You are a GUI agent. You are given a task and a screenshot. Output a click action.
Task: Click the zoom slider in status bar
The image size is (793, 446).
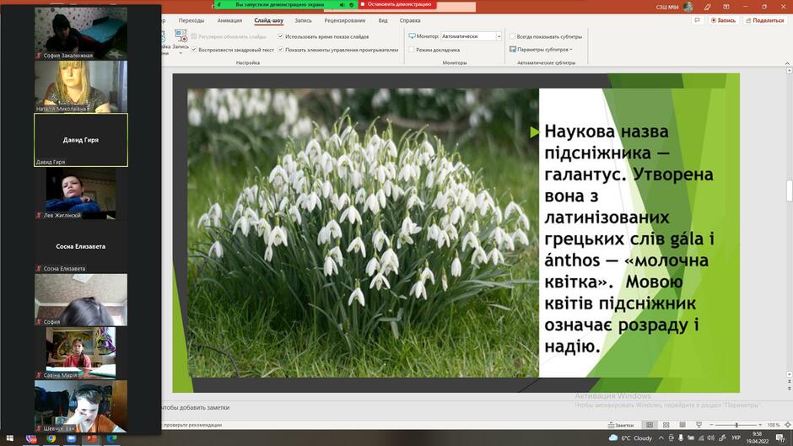pos(736,425)
